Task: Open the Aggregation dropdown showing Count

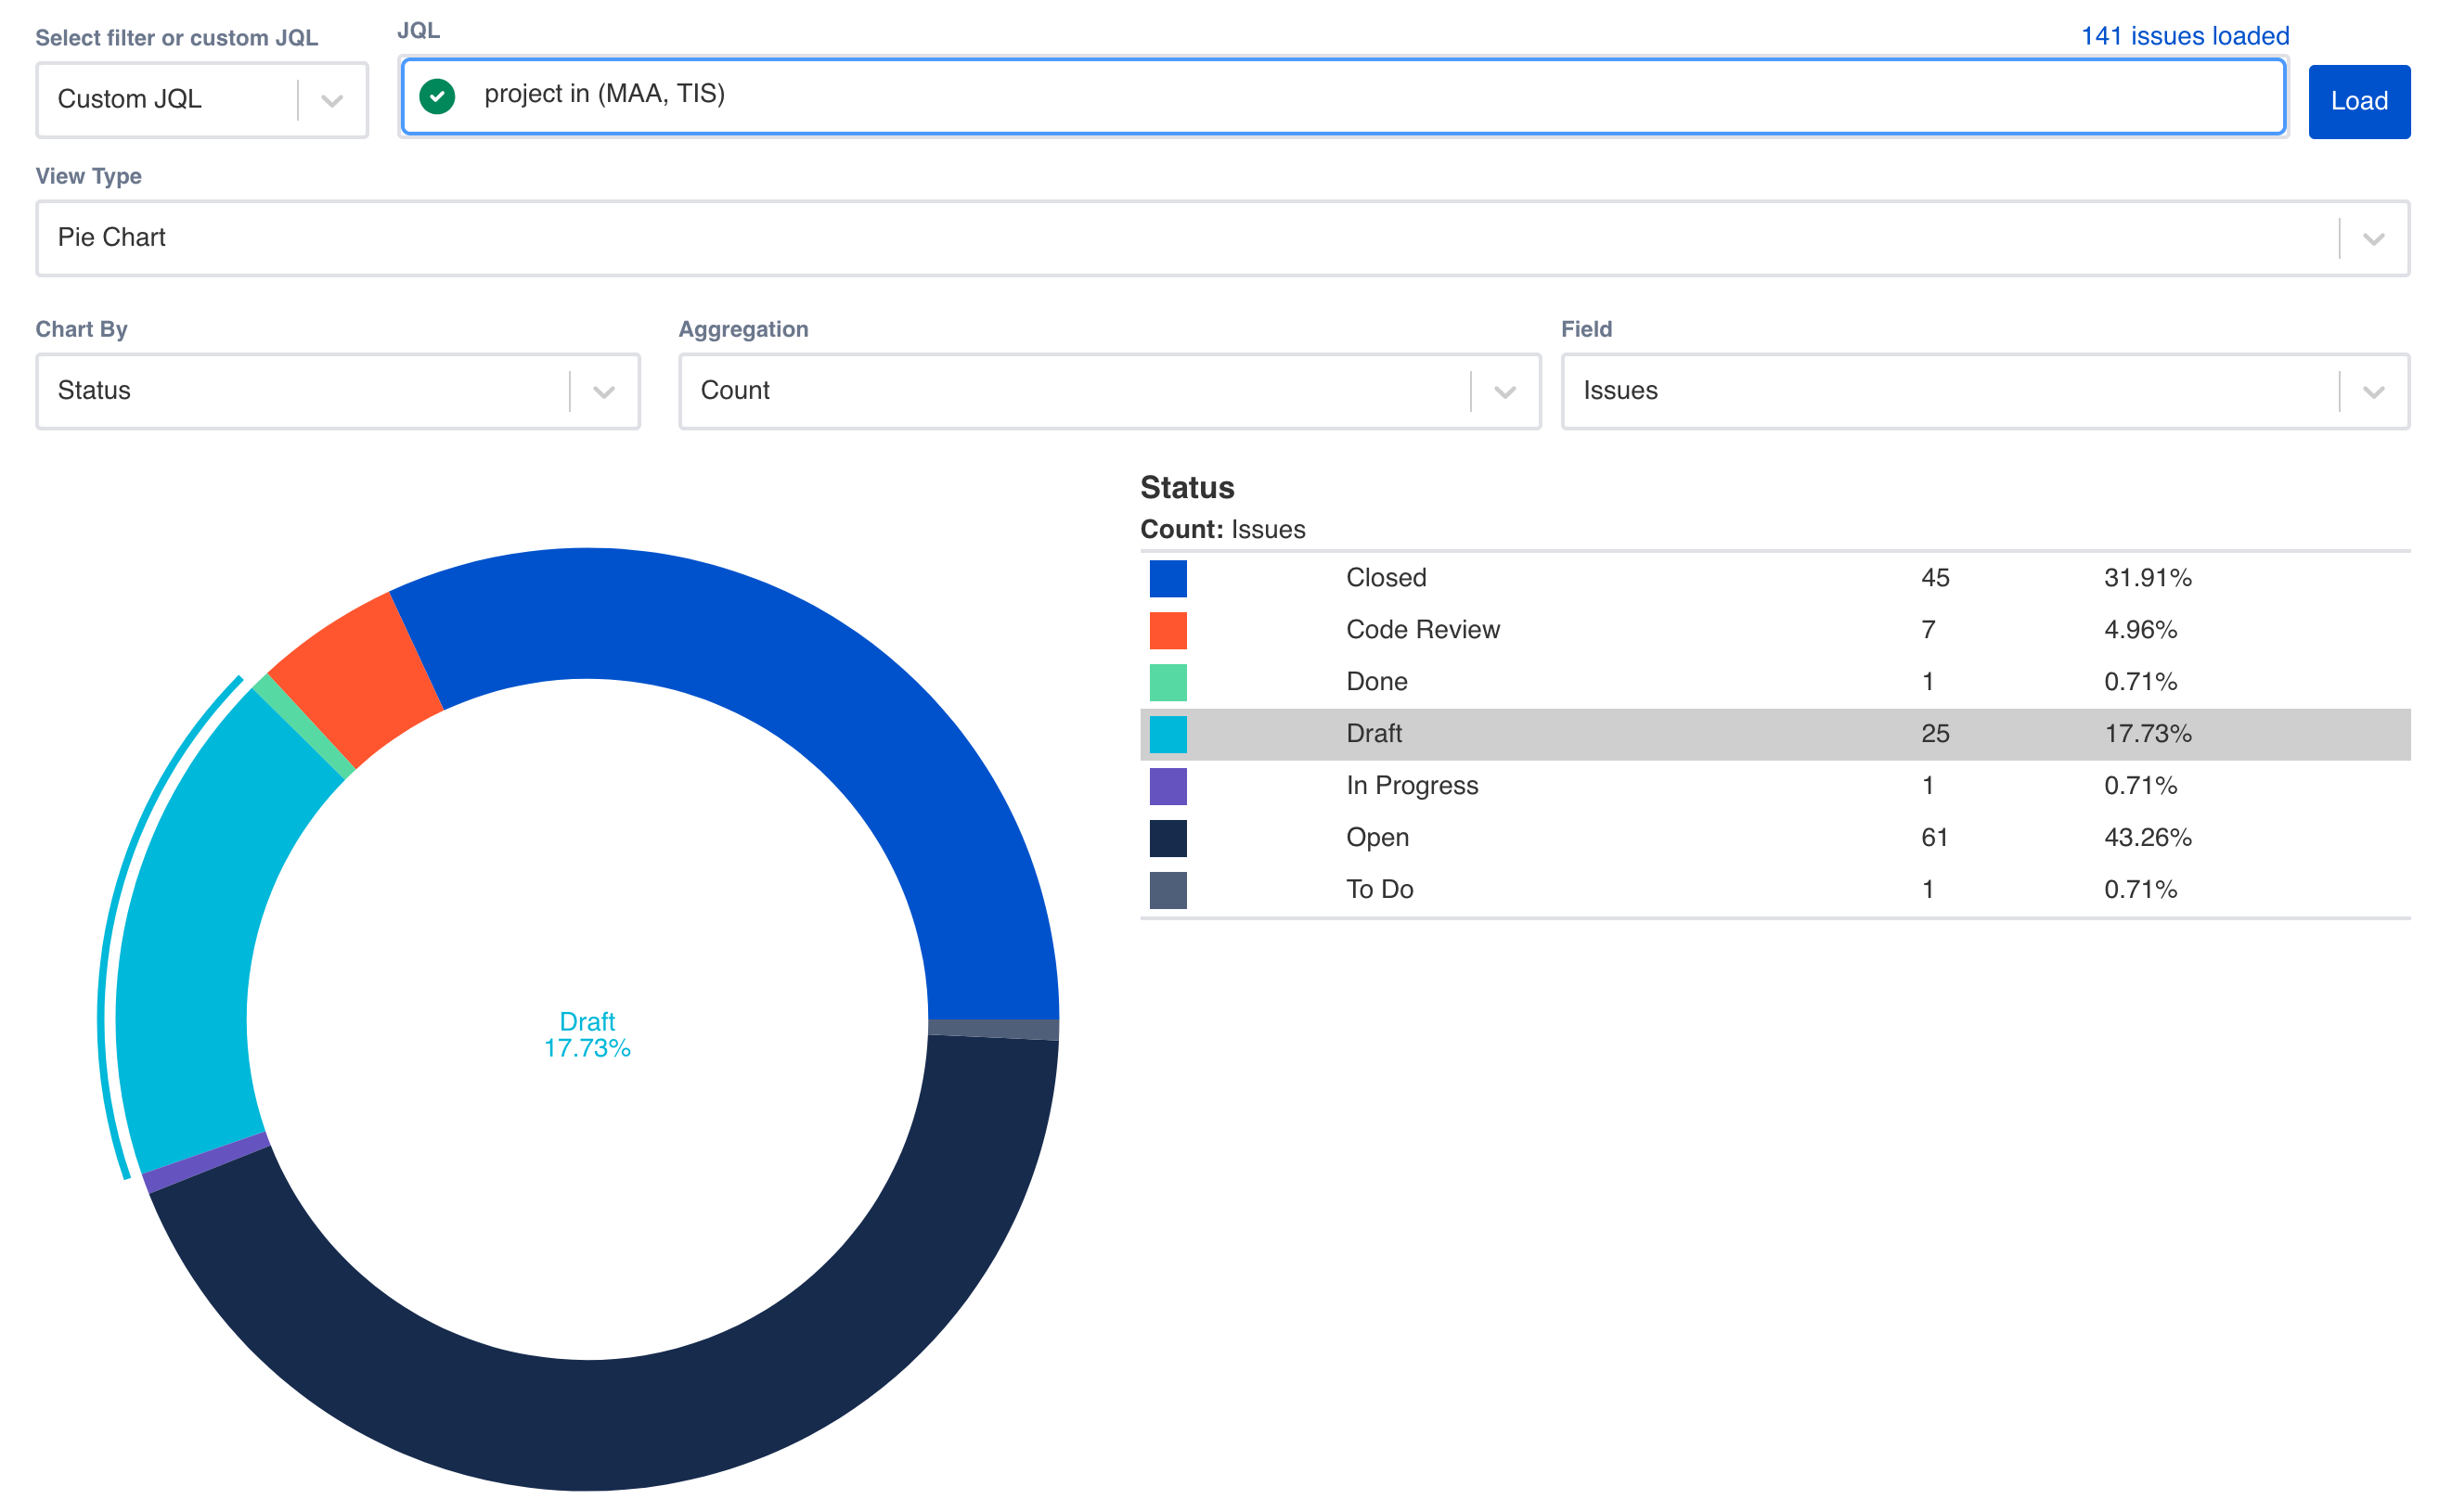Action: tap(1504, 391)
